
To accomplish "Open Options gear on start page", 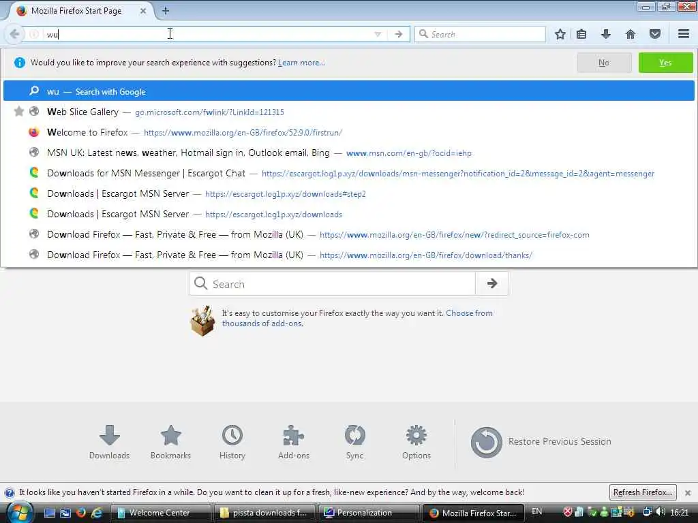I will pos(416,442).
